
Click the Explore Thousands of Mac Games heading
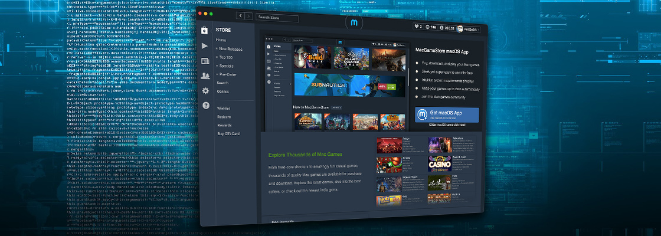[305, 155]
